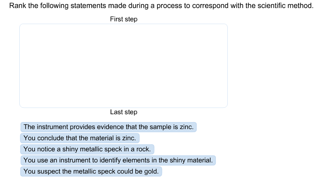
Task: Click the "You conclude that the material is zinc" statement
Action: point(80,138)
